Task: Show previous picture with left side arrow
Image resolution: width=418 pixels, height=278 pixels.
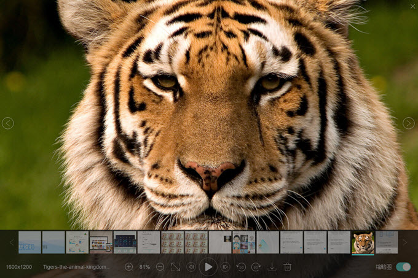Action: coord(7,123)
